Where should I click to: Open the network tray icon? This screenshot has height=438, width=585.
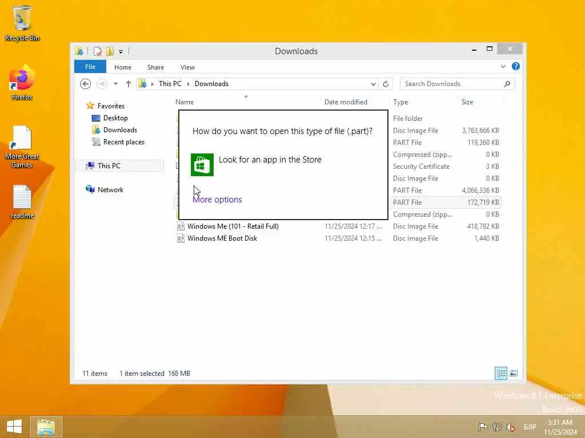[496, 427]
